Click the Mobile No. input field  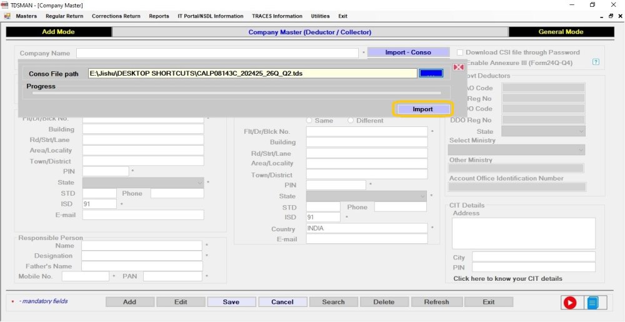85,276
